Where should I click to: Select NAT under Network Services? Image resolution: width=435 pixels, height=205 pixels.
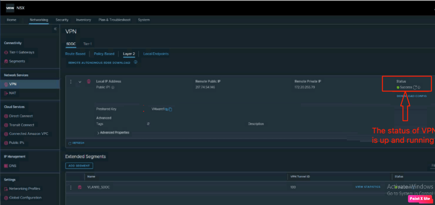pos(12,93)
